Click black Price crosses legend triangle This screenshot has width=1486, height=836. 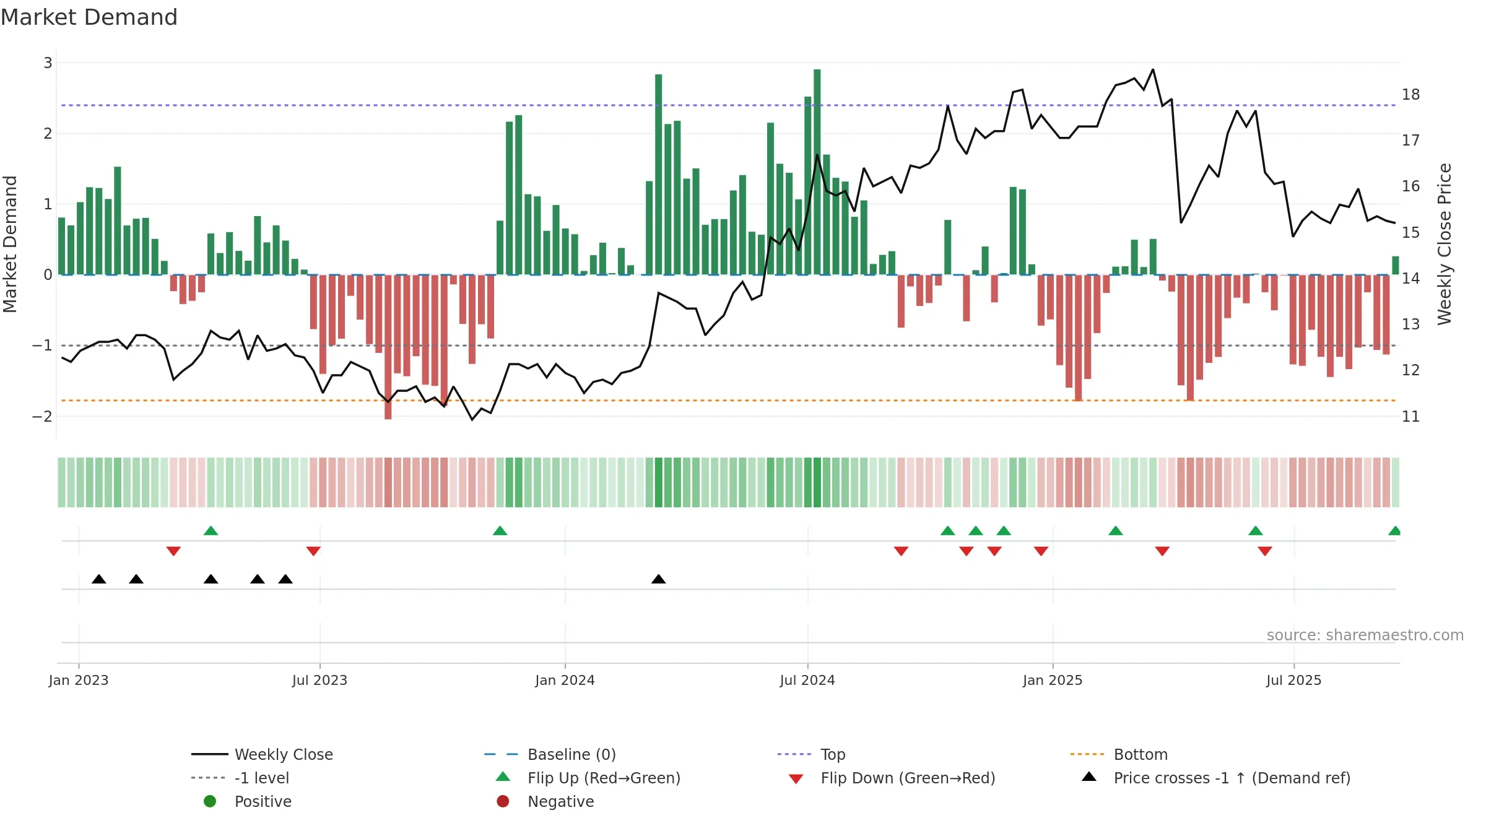[1089, 777]
